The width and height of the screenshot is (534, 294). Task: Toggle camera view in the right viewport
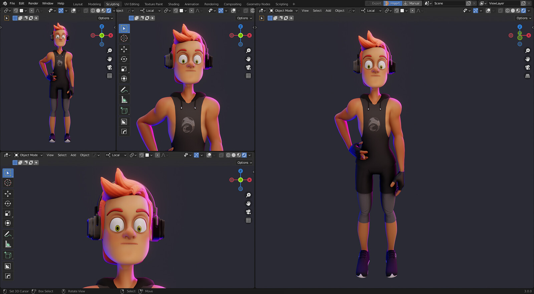(528, 67)
